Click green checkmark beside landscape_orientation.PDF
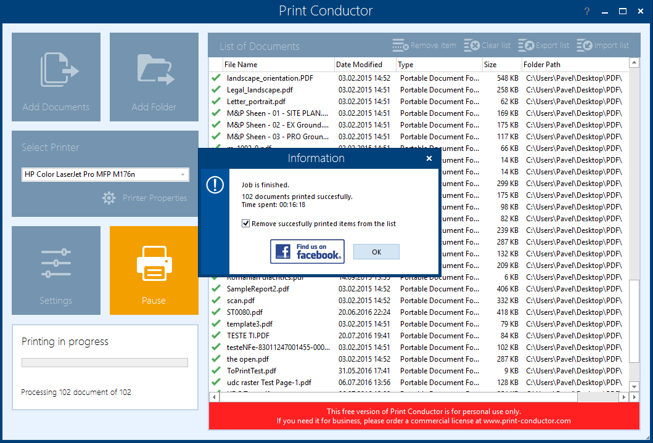Image resolution: width=653 pixels, height=443 pixels. (x=216, y=78)
